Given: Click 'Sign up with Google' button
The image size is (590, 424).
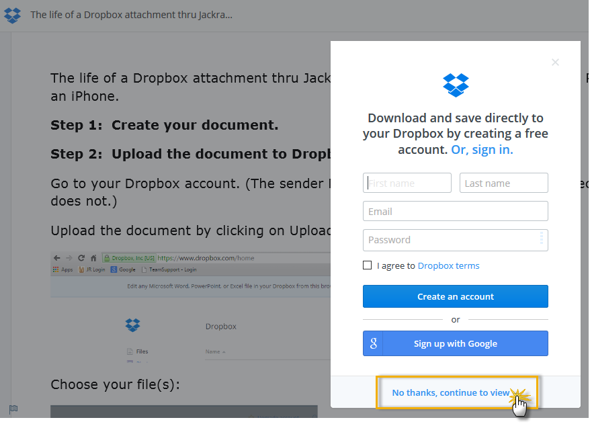Looking at the screenshot, I should click(x=456, y=343).
